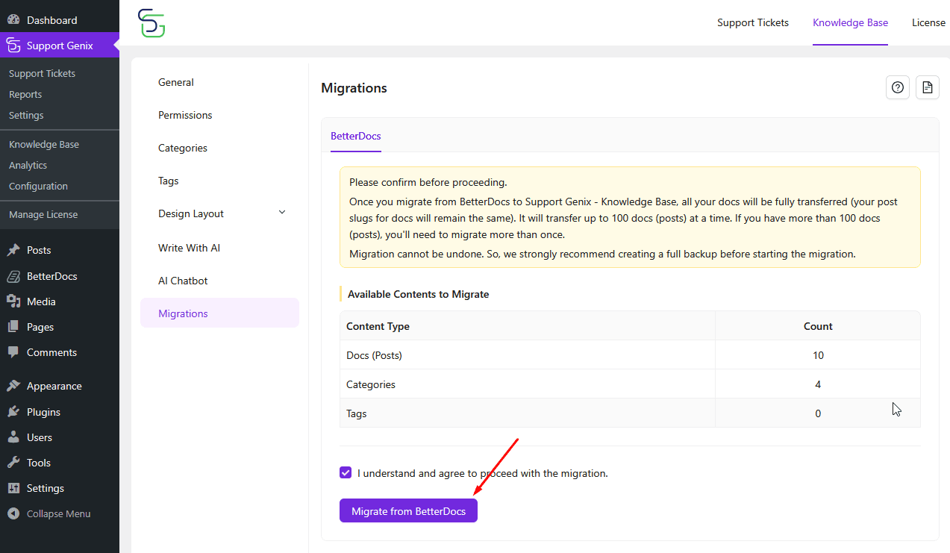Open Support Tickets submenu link
Image resolution: width=950 pixels, height=553 pixels.
point(42,73)
